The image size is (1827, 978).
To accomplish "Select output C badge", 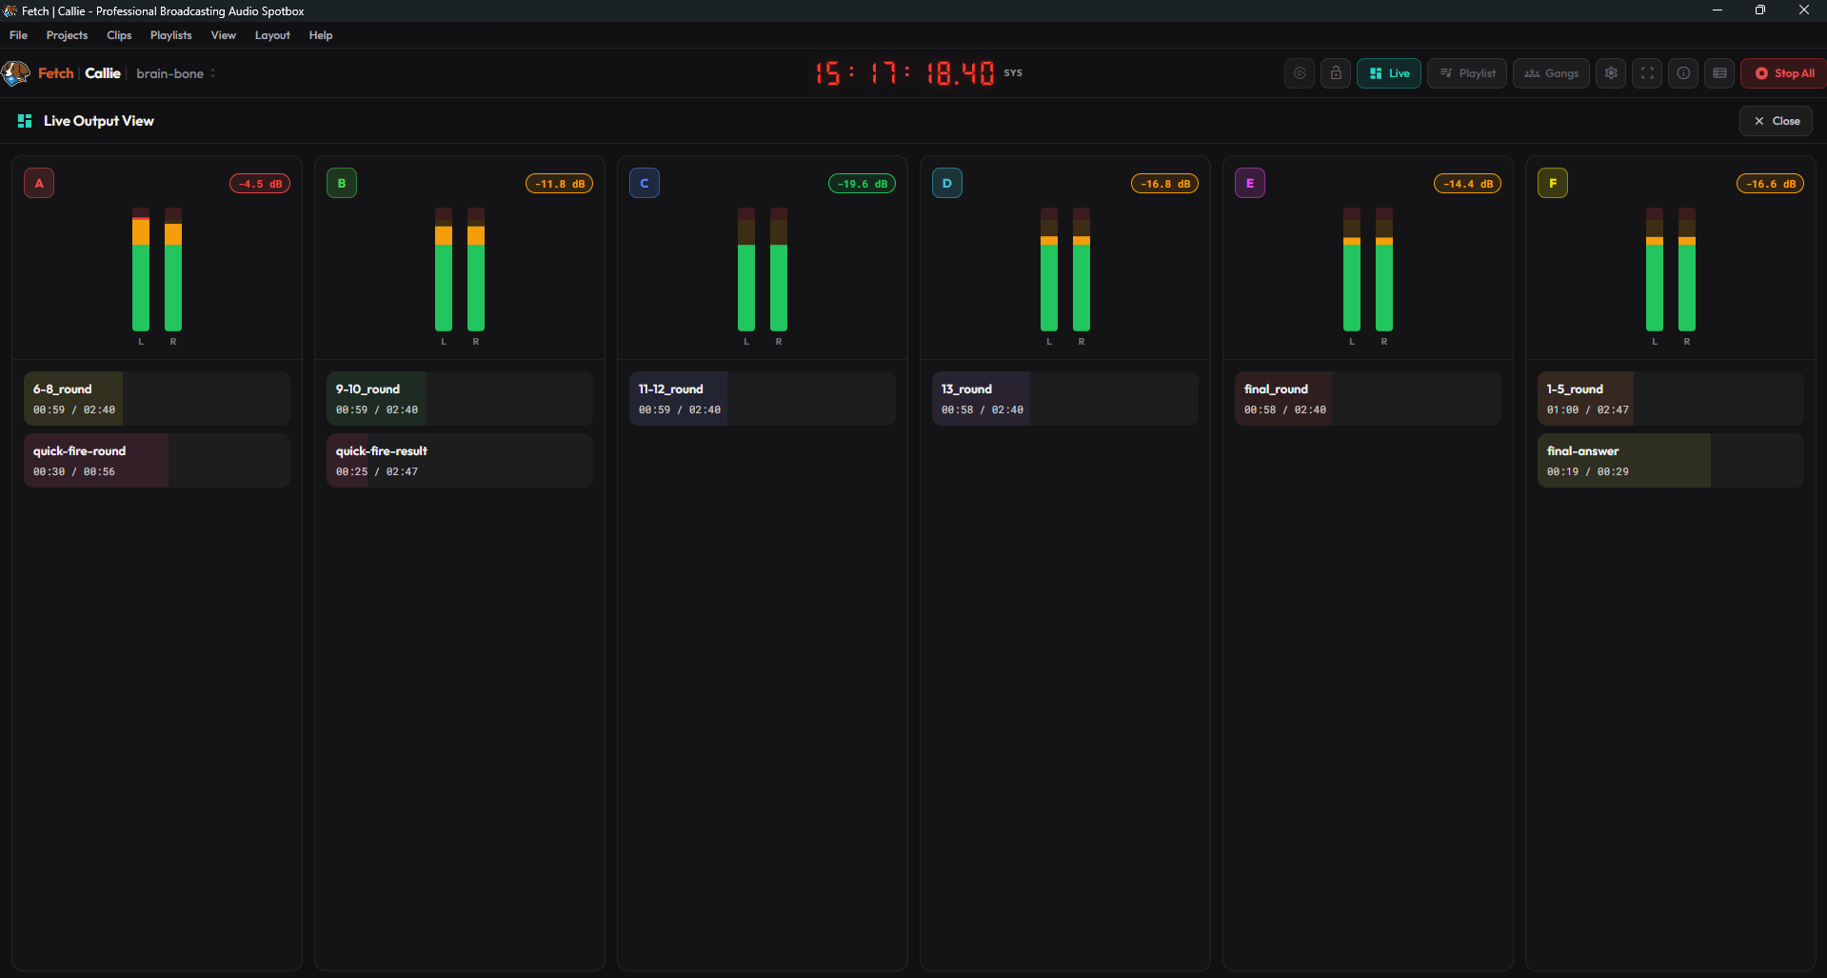I will point(645,183).
